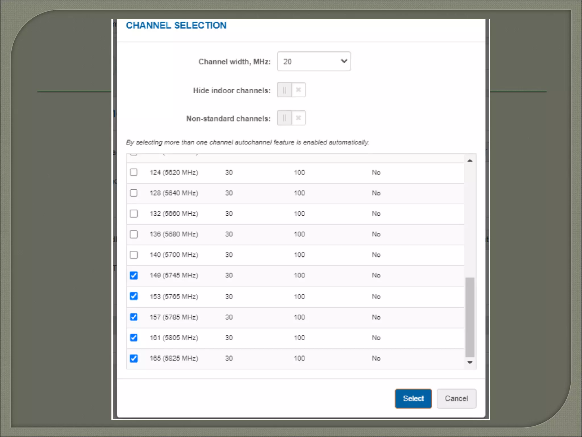Check channel 124 (5620 MHz) box
582x437 pixels.
[134, 172]
